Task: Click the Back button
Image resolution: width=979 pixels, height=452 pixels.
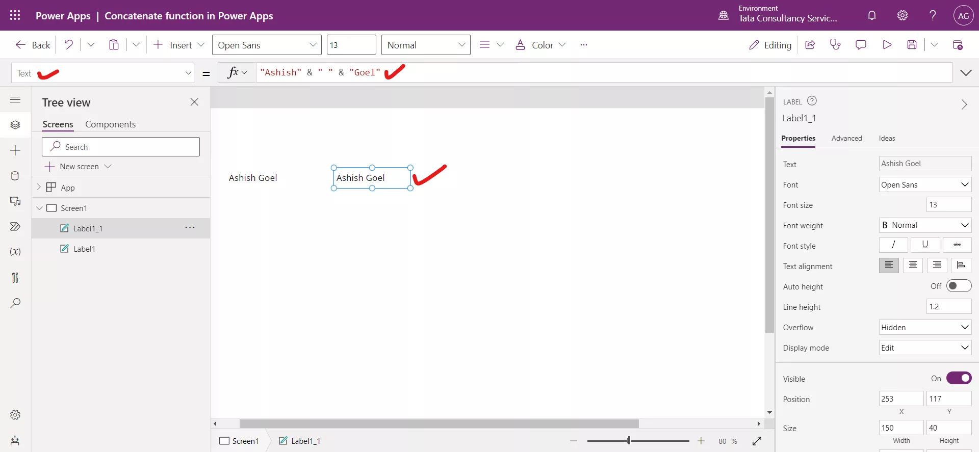Action: pyautogui.click(x=33, y=45)
